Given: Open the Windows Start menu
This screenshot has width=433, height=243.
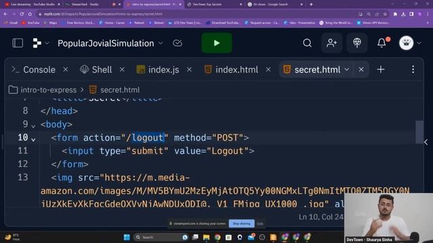Looking at the screenshot, I should (x=127, y=237).
